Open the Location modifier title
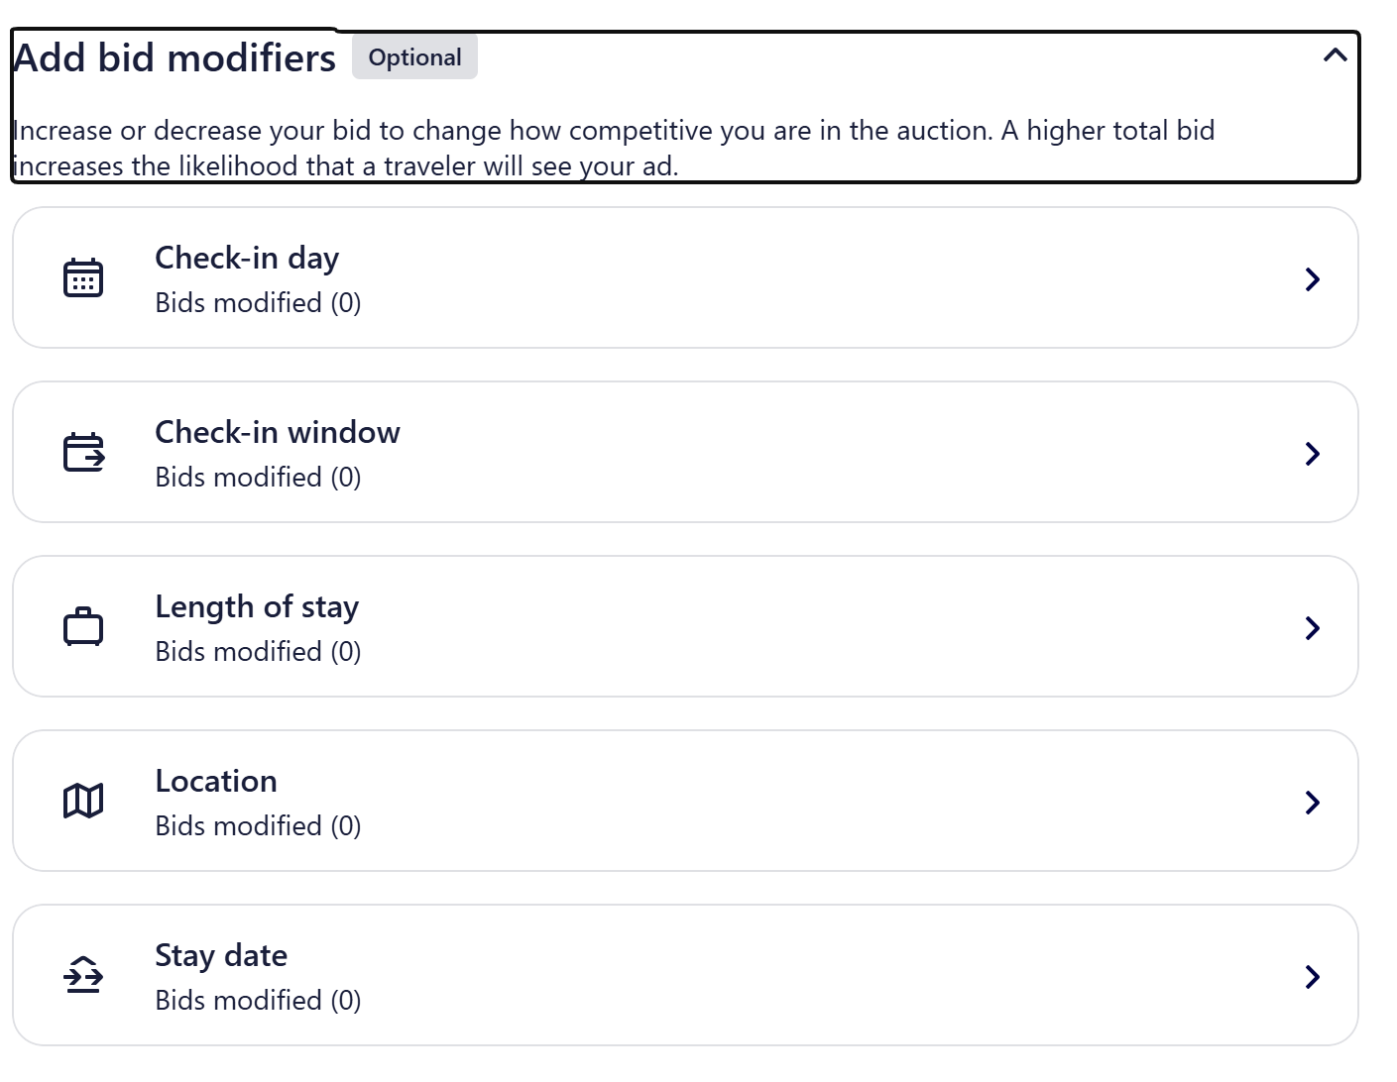The width and height of the screenshot is (1397, 1082). [x=216, y=781]
